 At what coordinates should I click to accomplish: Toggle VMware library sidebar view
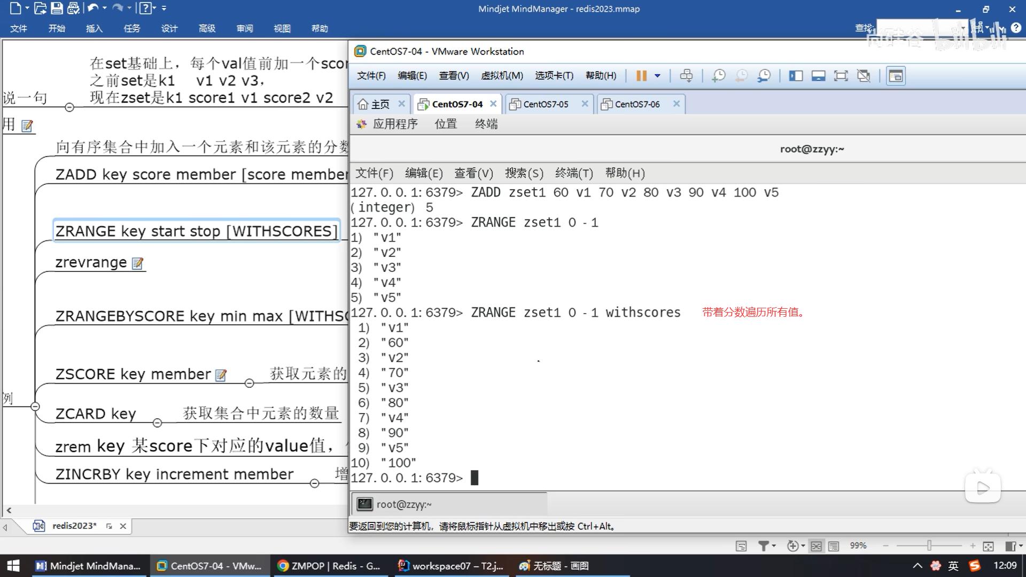pos(796,76)
